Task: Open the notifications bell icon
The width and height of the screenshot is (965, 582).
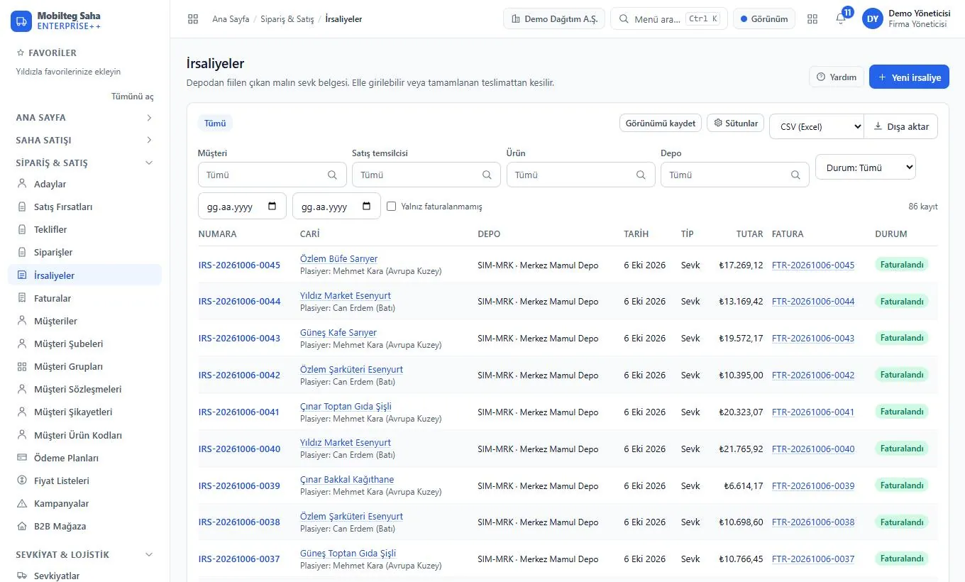Action: (841, 19)
